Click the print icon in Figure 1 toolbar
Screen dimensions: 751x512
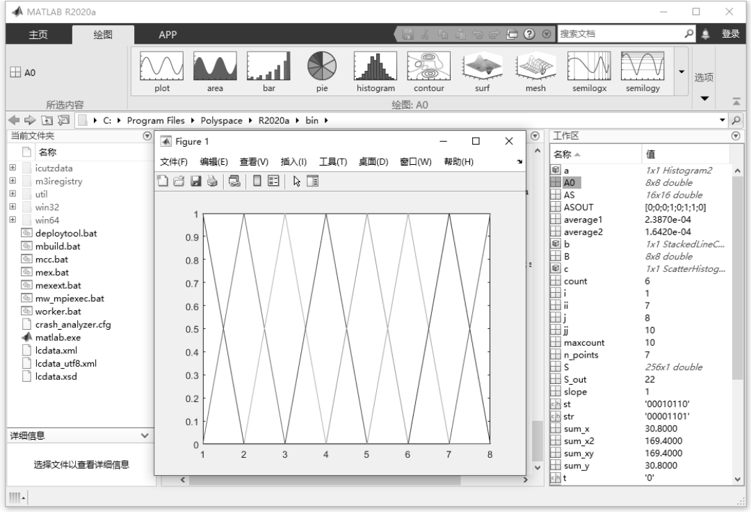[211, 181]
